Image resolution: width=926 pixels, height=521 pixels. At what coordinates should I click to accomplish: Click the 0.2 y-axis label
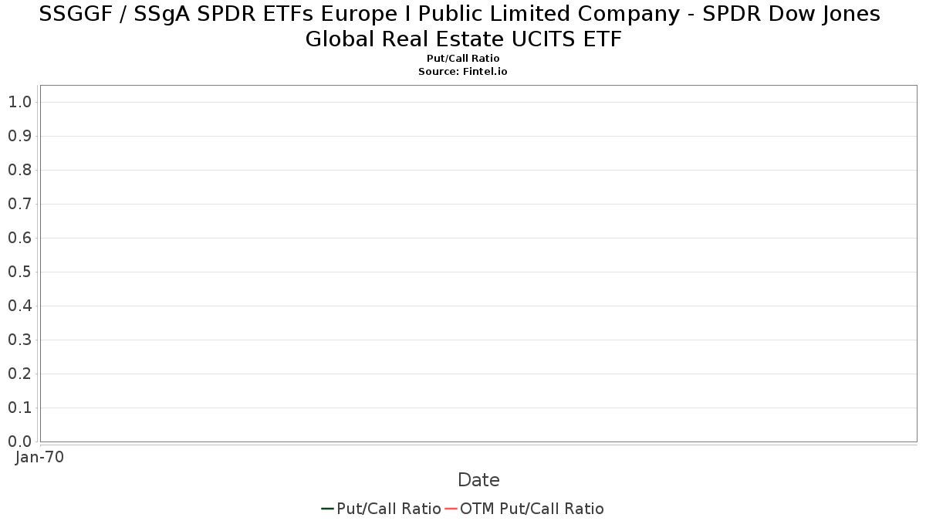[x=19, y=374]
